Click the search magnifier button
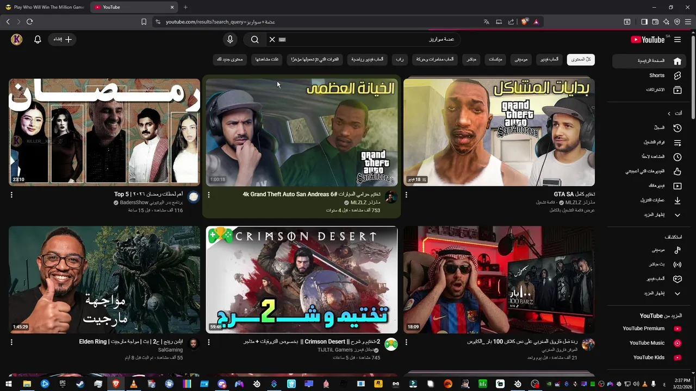The width and height of the screenshot is (696, 391). (254, 40)
